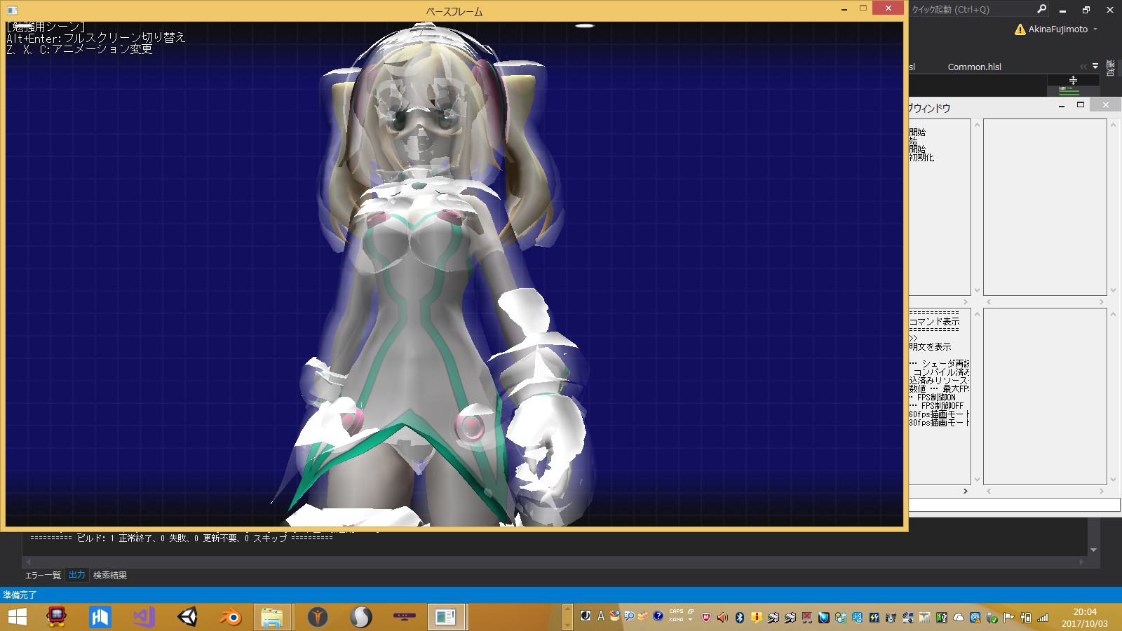
Task: Open McAfee shield in system tray
Action: click(706, 618)
